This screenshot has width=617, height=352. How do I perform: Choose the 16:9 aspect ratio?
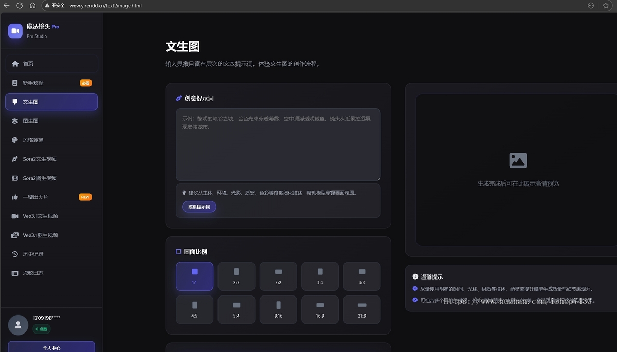320,310
